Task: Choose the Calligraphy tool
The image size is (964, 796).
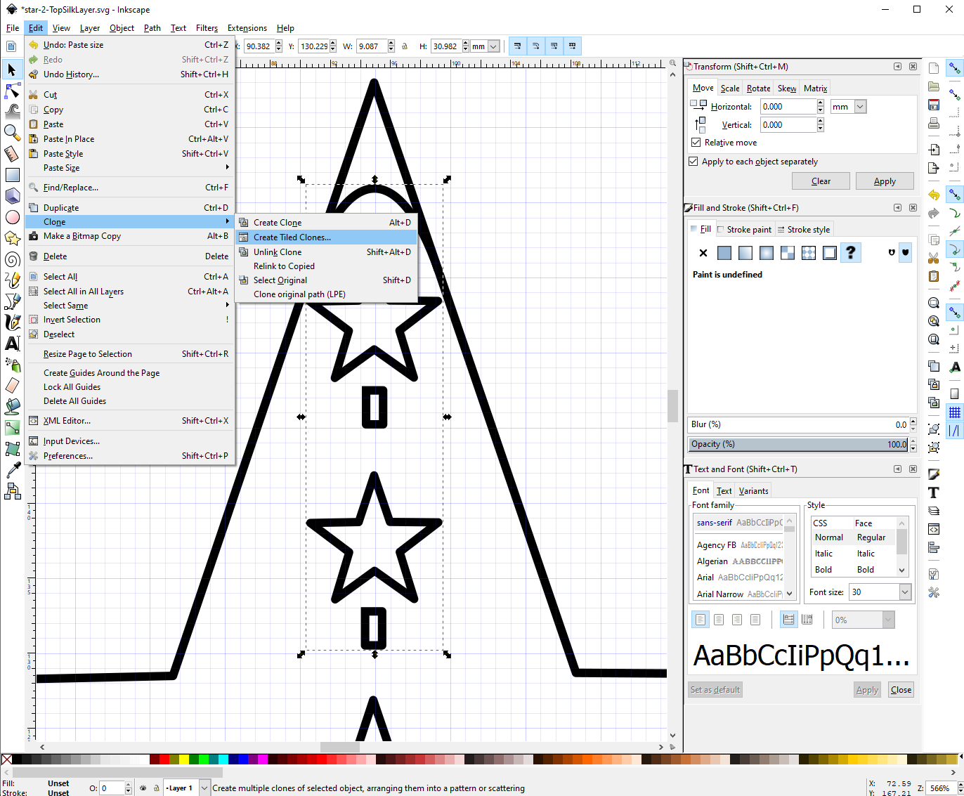Action: 12,323
